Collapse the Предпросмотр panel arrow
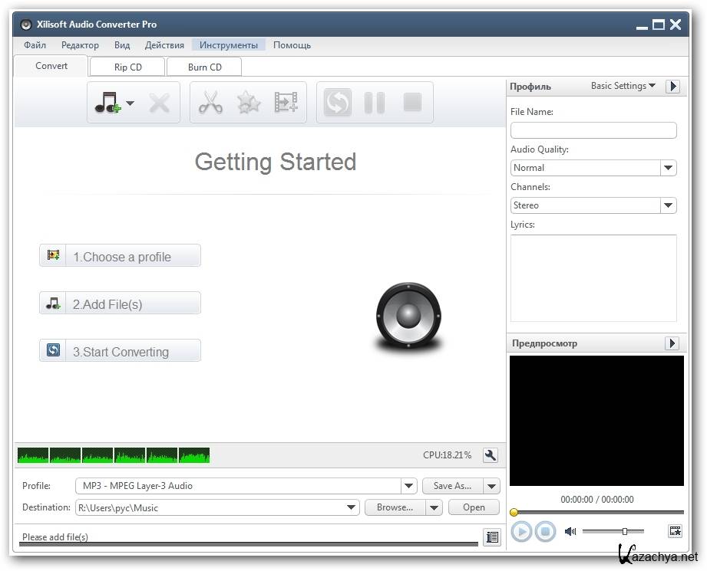Image resolution: width=707 pixels, height=571 pixels. (672, 343)
